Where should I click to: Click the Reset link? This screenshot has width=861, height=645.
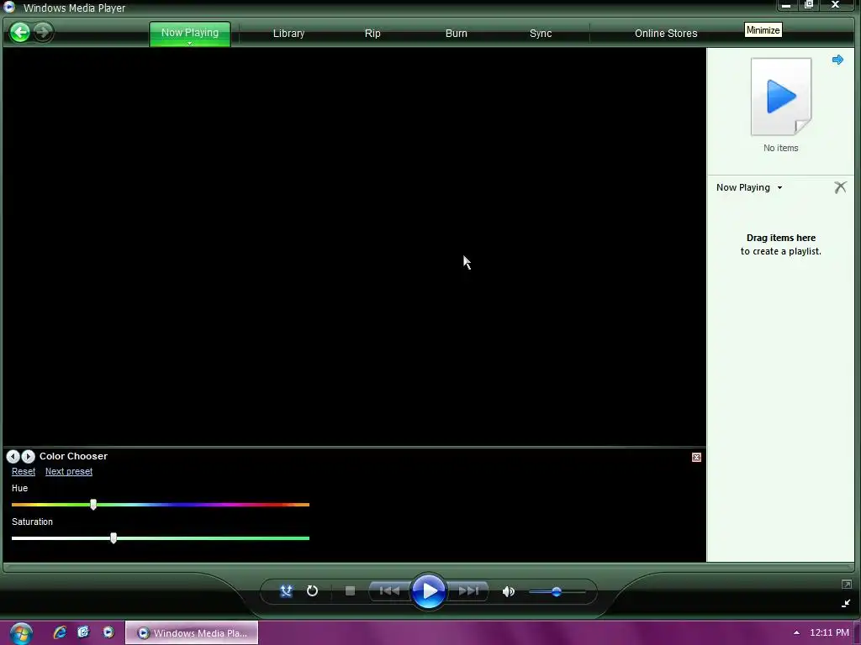click(x=24, y=472)
